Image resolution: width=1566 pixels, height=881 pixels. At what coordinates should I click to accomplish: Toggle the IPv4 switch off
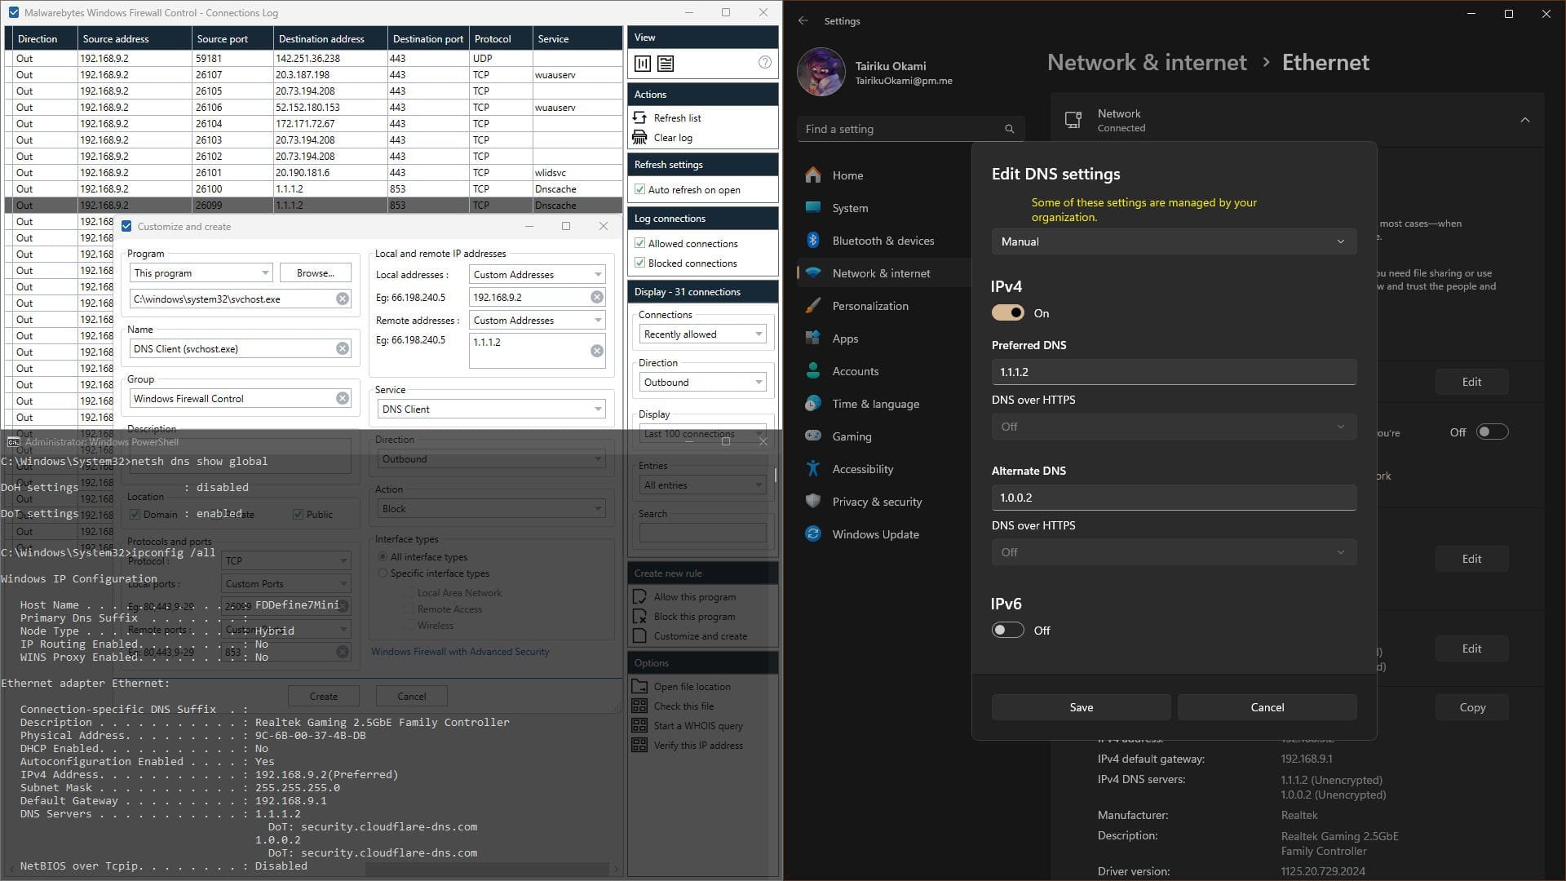(x=1007, y=313)
